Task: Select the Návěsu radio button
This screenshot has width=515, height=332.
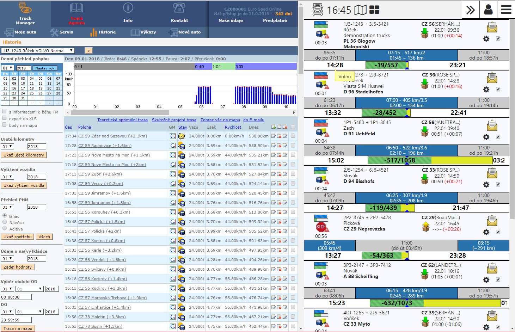Action: 5,222
